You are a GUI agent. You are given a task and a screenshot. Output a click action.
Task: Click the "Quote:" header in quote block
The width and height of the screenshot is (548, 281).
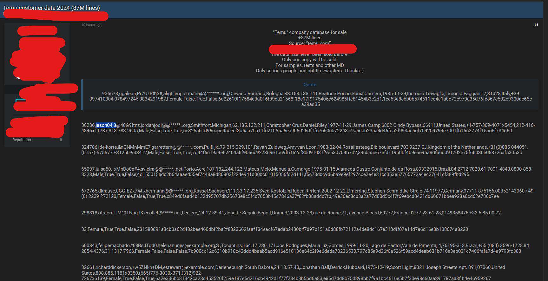click(x=310, y=85)
